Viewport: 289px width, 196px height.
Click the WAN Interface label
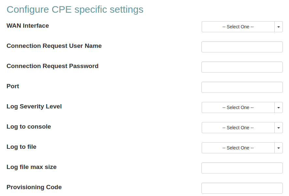pos(28,26)
